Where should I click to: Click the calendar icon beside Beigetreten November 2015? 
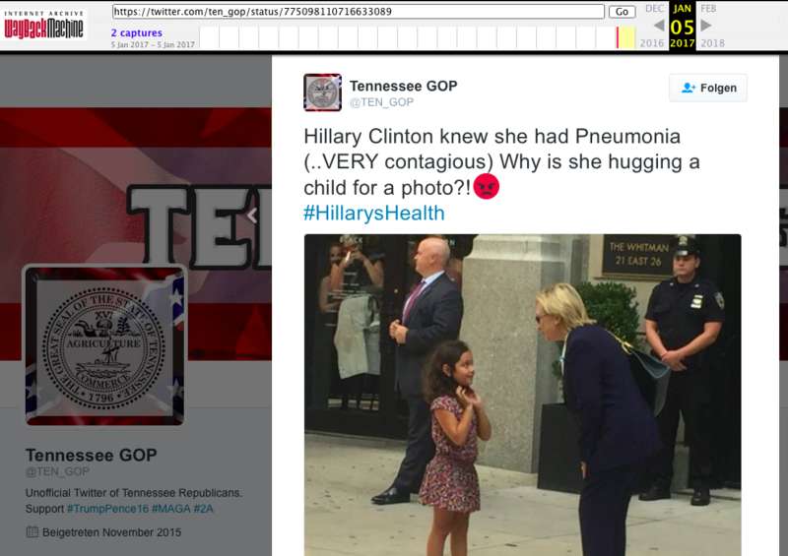(x=33, y=531)
